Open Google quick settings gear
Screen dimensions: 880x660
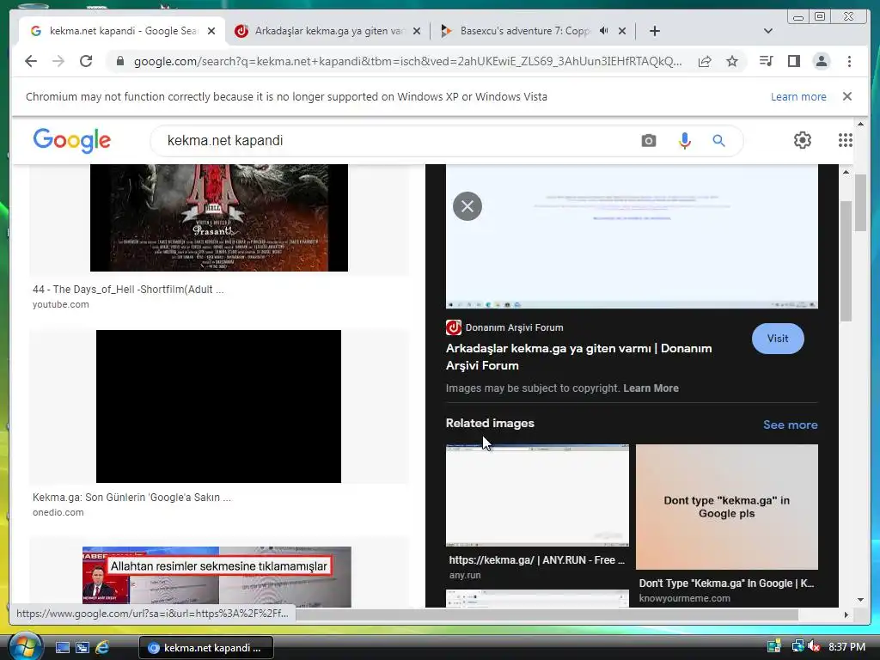803,140
